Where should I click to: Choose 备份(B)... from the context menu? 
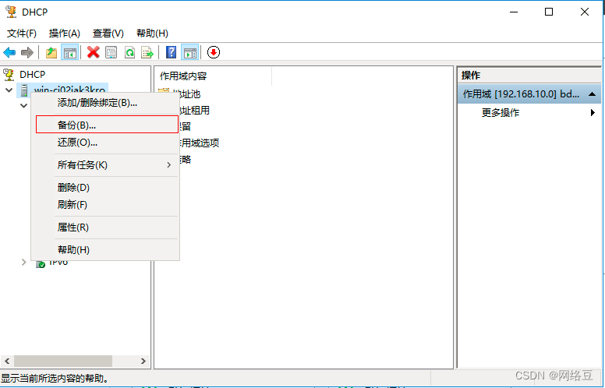[x=77, y=125]
